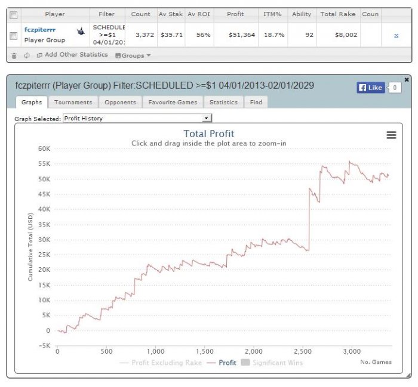Click the refresh icon in table footer

(27, 55)
